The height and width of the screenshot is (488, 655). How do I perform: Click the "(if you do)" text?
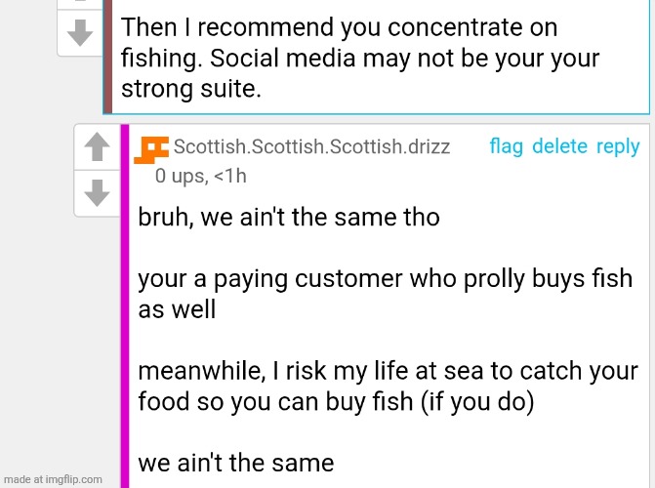point(476,403)
